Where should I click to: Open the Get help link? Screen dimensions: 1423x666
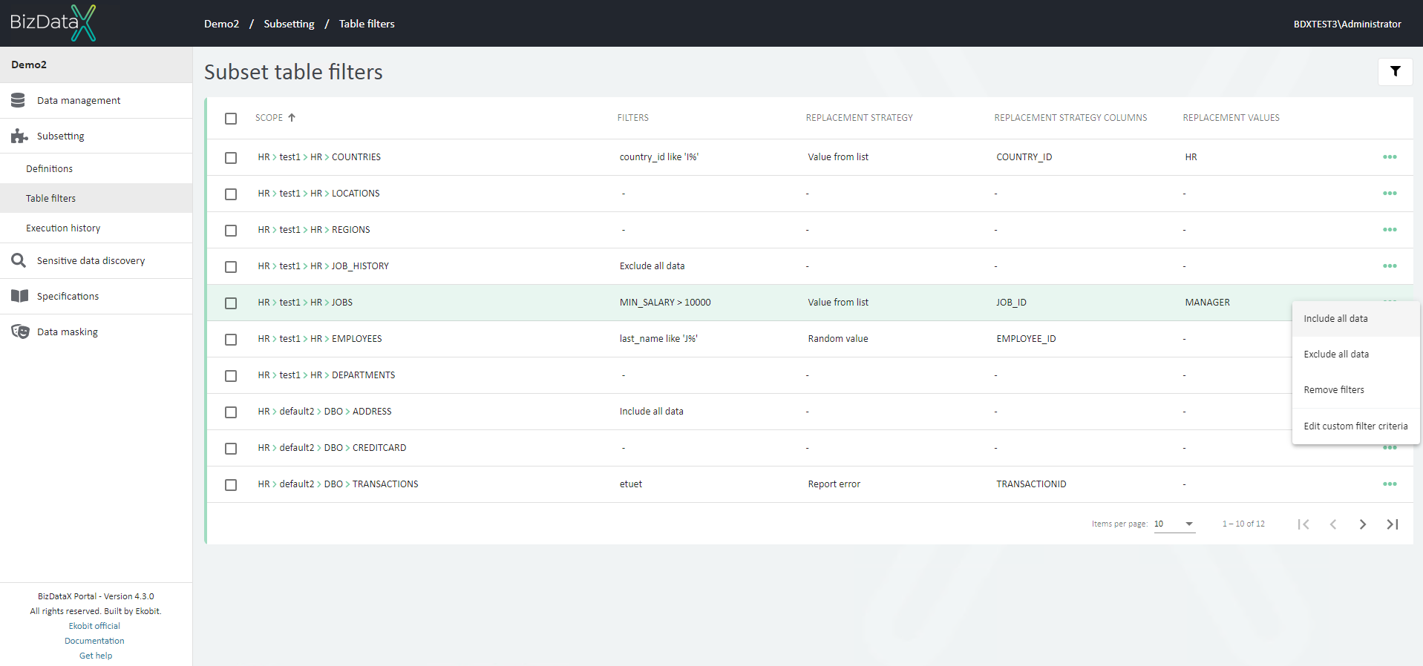(96, 656)
